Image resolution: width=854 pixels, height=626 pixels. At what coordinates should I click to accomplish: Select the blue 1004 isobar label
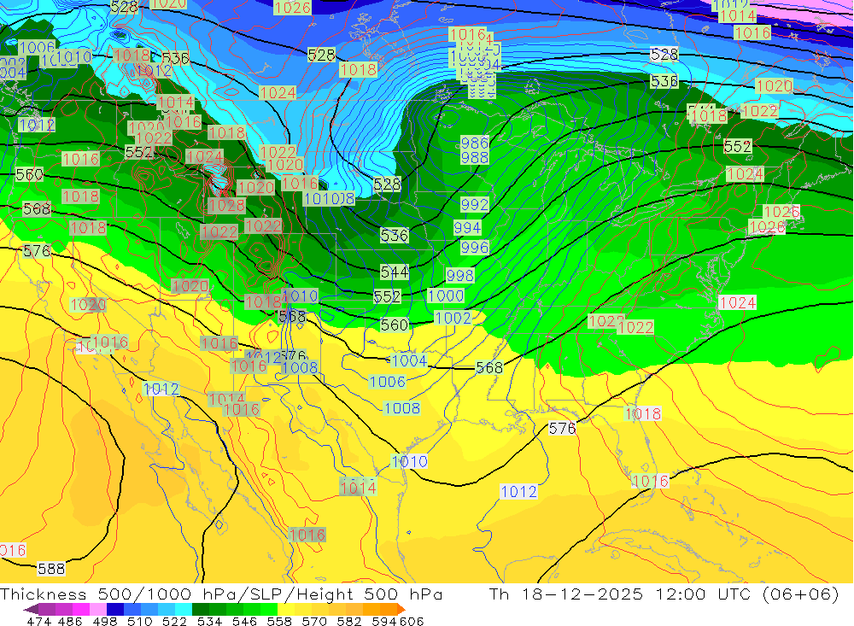[409, 360]
